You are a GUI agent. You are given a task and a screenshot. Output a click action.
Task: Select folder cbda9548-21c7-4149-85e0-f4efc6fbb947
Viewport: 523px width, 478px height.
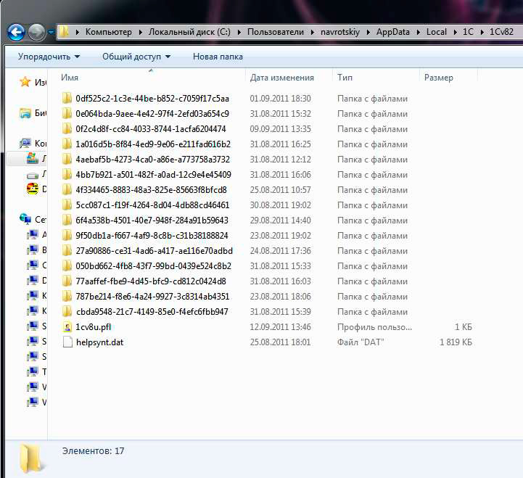pyautogui.click(x=152, y=312)
